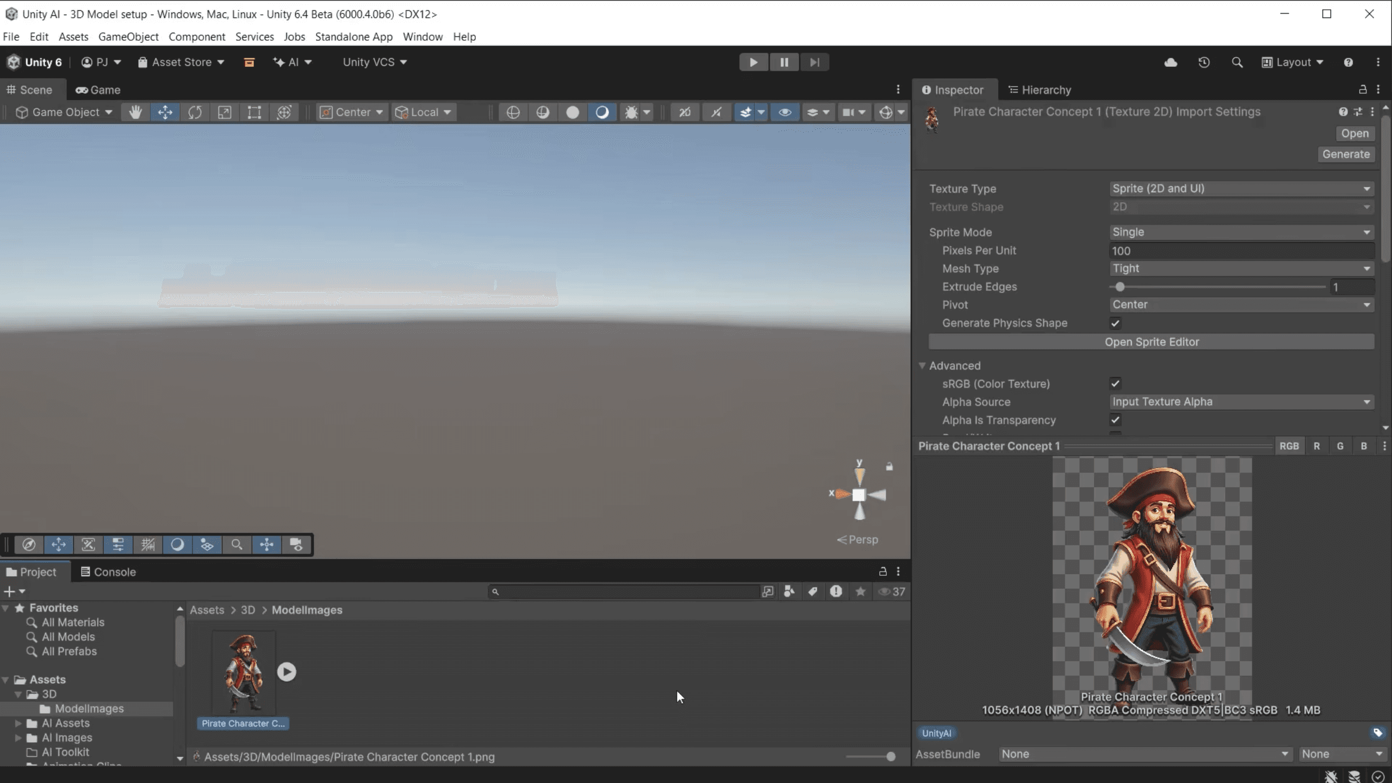Image resolution: width=1392 pixels, height=783 pixels.
Task: Click the toolbar help question mark
Action: pyautogui.click(x=1348, y=63)
